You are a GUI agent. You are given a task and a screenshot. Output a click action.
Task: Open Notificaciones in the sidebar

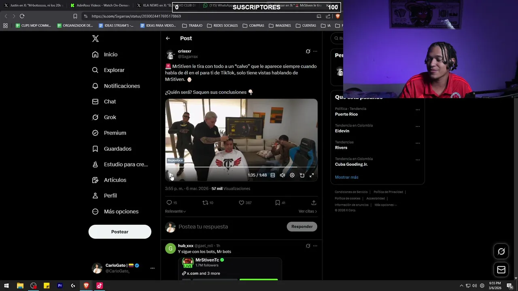tap(116, 86)
